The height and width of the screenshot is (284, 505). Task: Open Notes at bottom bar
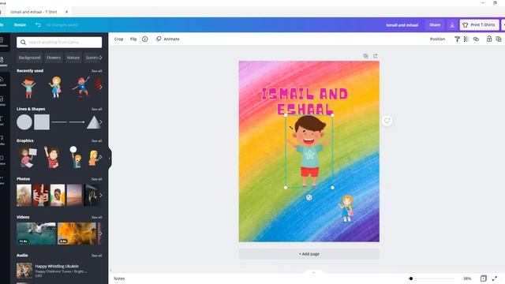point(119,278)
